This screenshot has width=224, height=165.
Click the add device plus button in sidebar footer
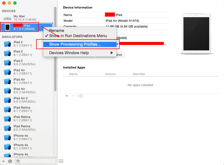coord(3,161)
